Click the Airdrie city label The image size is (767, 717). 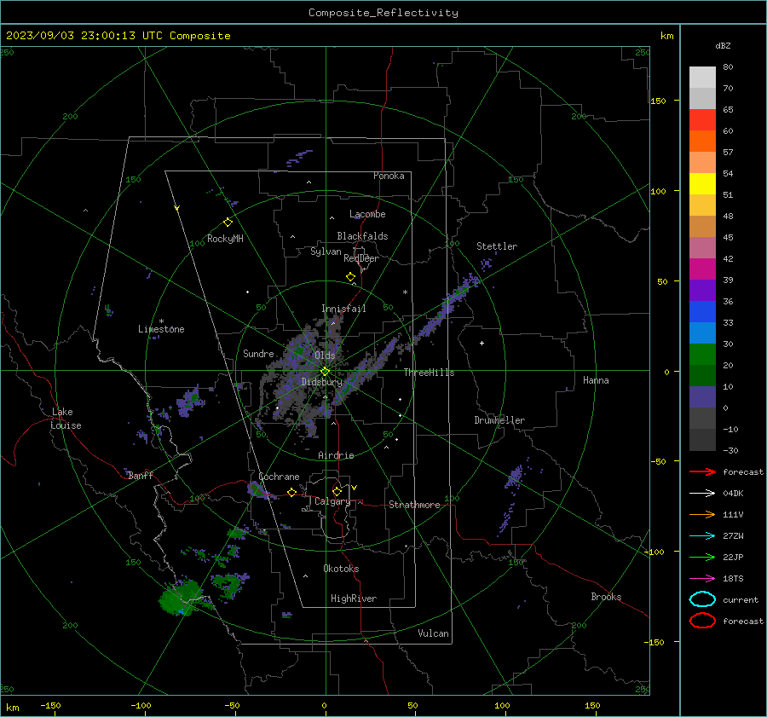pyautogui.click(x=336, y=455)
